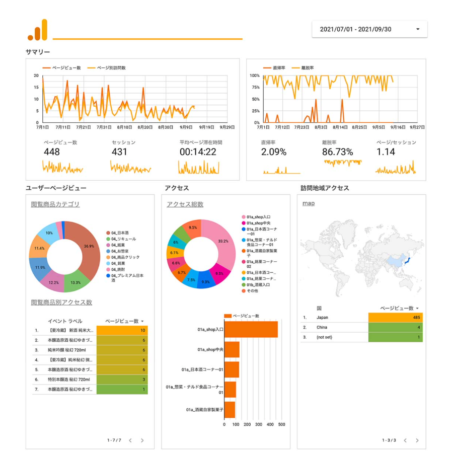Open the 閲覧商品カテゴリ link
The height and width of the screenshot is (453, 453).
(55, 204)
